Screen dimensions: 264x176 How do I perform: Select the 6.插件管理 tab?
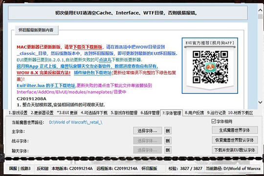[x=150, y=112]
